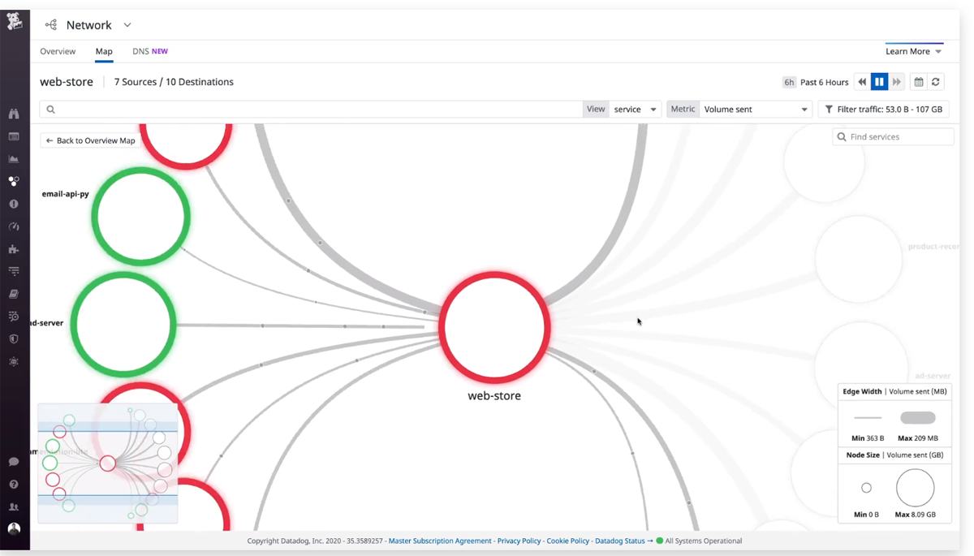
Task: Click the refresh icon near the calendar
Action: click(x=936, y=82)
